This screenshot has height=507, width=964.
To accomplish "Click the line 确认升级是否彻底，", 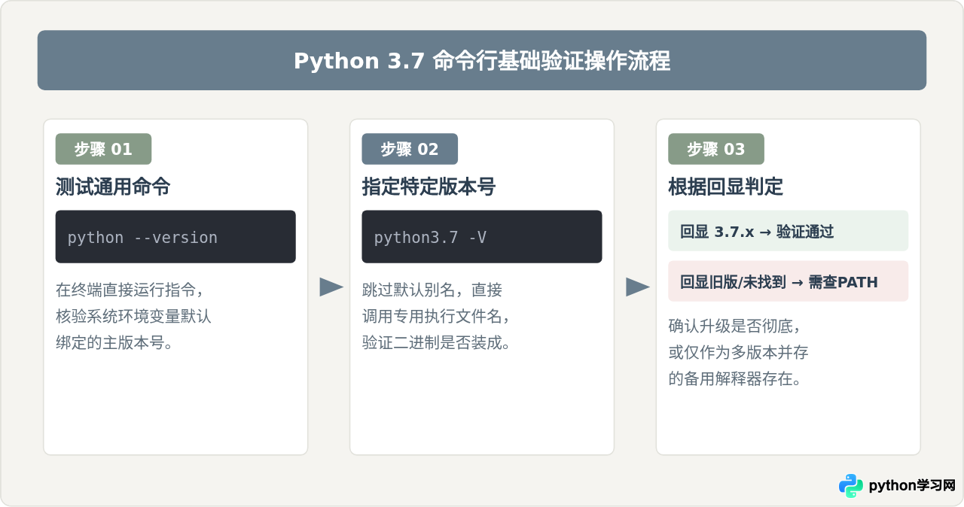I will click(735, 326).
